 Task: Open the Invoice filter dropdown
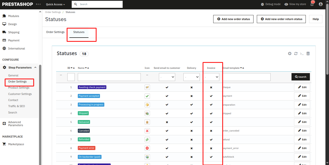(x=211, y=77)
